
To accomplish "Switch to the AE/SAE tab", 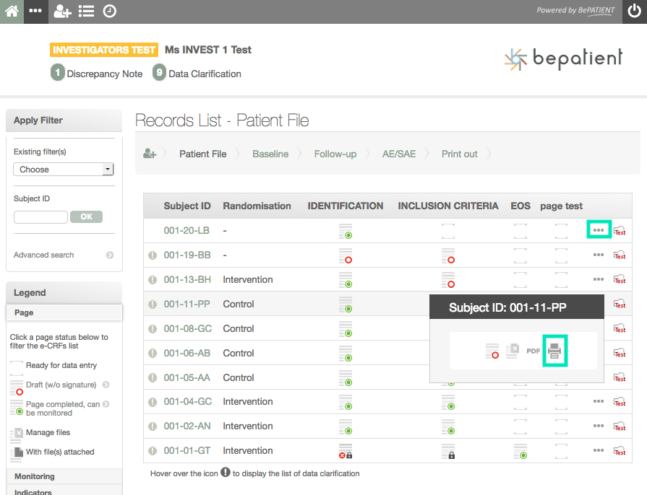I will point(399,154).
